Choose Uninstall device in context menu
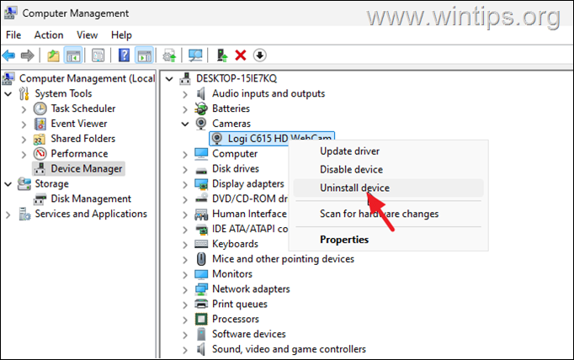 point(388,188)
